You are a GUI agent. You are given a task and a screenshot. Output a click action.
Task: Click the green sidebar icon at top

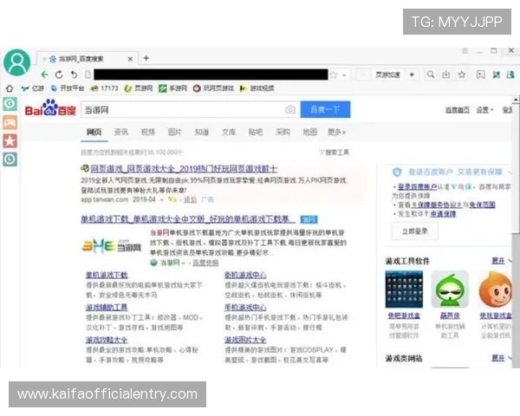coord(10,104)
